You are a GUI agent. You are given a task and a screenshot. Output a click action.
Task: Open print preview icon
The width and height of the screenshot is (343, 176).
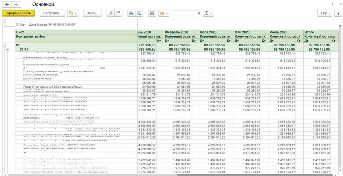click(139, 13)
